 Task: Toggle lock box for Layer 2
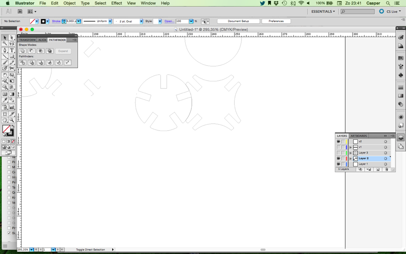(x=343, y=158)
